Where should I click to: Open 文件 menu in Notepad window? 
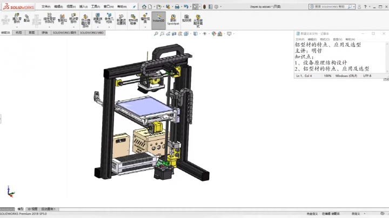tap(300, 39)
